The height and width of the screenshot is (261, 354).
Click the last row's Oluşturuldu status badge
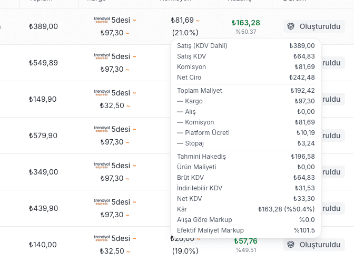(314, 245)
